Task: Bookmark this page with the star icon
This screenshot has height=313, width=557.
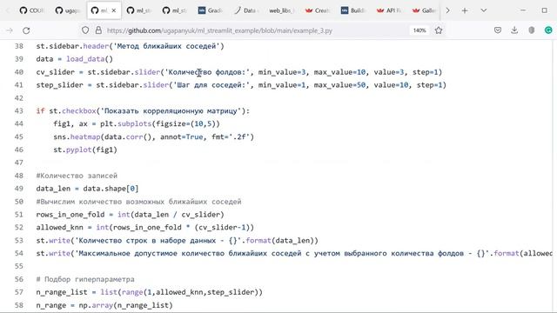Action: click(x=439, y=30)
